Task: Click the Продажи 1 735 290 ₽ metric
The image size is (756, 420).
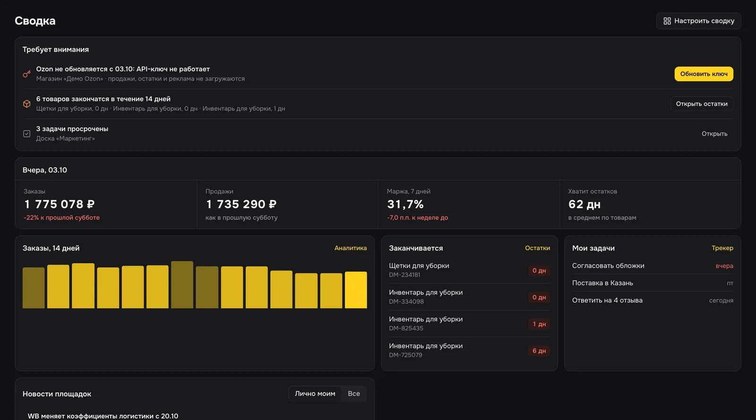Action: 288,204
